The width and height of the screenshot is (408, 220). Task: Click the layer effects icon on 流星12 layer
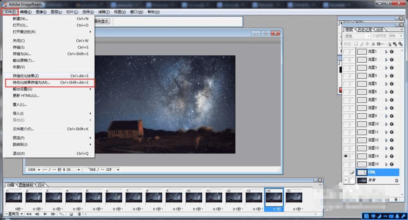pyautogui.click(x=392, y=140)
